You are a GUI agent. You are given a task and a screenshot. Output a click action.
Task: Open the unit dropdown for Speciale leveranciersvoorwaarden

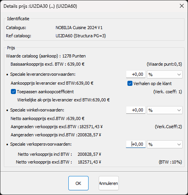(x=165, y=75)
